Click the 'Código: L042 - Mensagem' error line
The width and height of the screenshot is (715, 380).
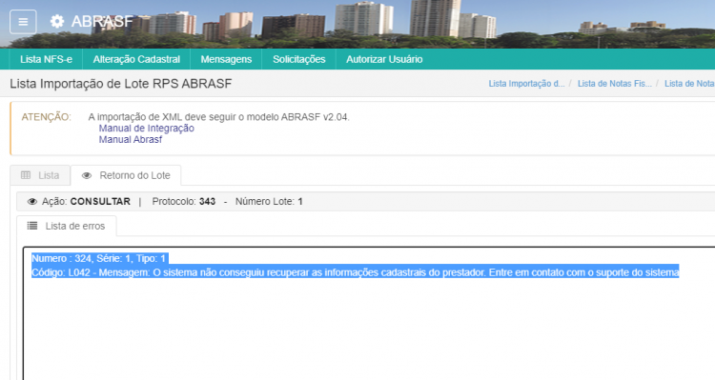tap(356, 273)
